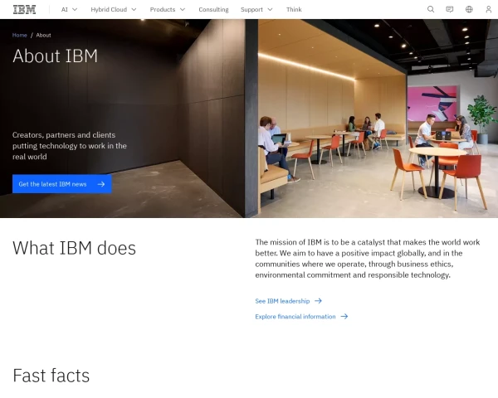Click the What IBM does heading
The height and width of the screenshot is (398, 498).
tap(74, 248)
